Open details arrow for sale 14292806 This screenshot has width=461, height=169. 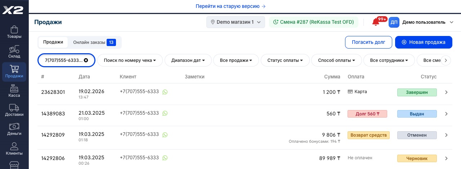point(446,158)
